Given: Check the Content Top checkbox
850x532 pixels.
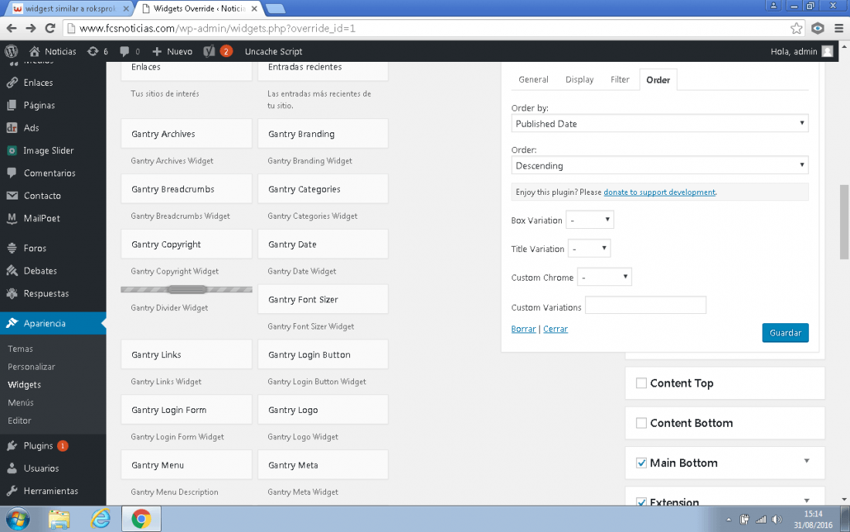Looking at the screenshot, I should coord(641,384).
